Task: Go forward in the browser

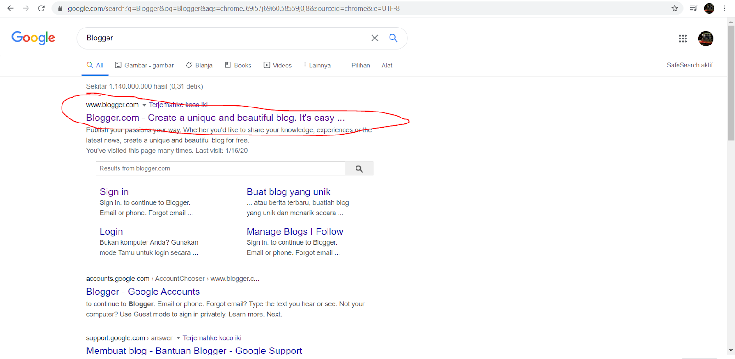Action: coord(26,8)
